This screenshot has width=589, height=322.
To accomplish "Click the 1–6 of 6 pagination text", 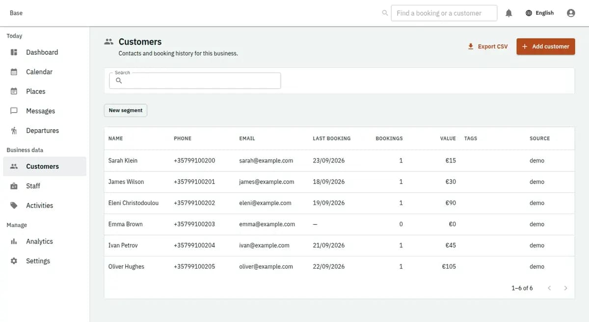I will [522, 288].
